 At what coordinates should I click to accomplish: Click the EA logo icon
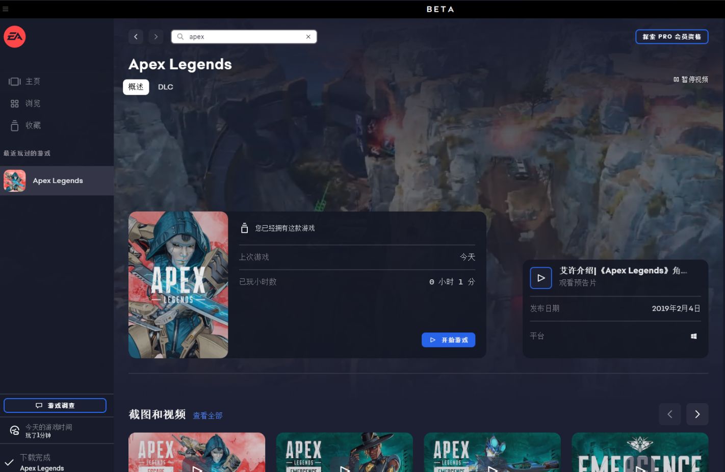(15, 37)
